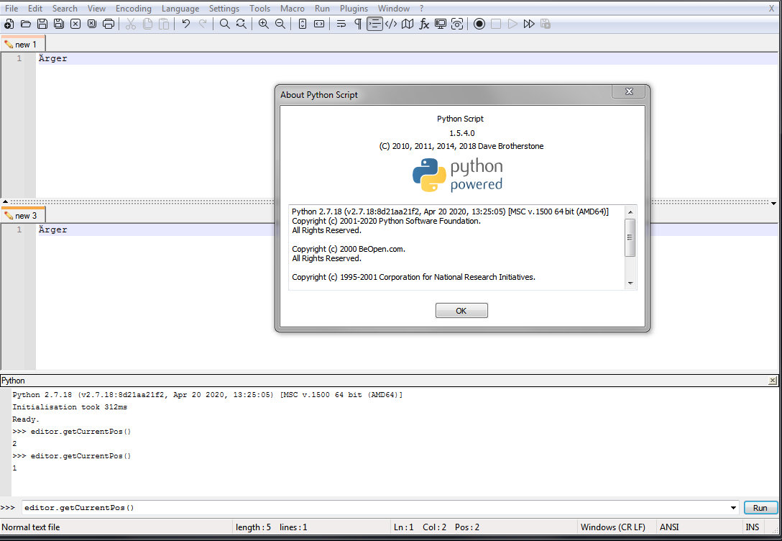Switch to the new 1 tab
782x541 pixels.
[23, 45]
